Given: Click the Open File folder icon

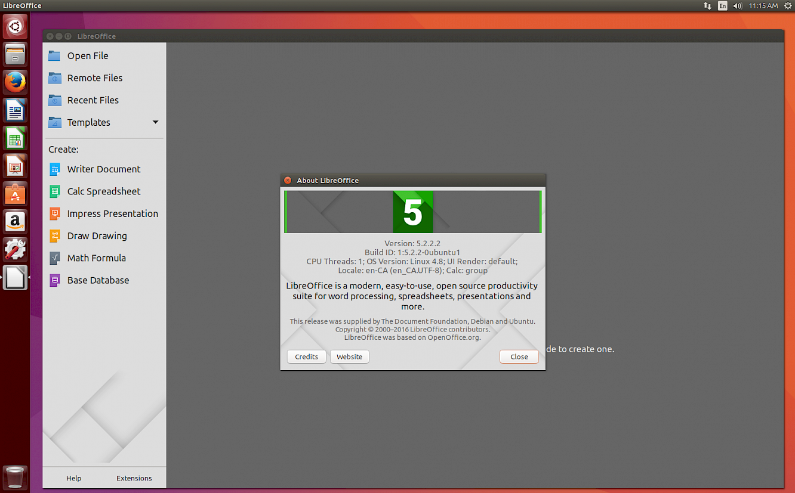Looking at the screenshot, I should (55, 55).
